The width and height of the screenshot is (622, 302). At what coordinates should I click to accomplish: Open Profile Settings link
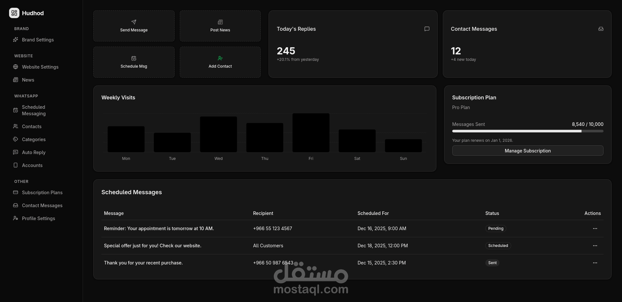(x=39, y=218)
